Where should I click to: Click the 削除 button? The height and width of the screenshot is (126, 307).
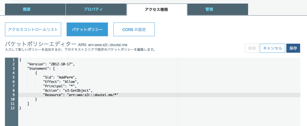(252, 48)
